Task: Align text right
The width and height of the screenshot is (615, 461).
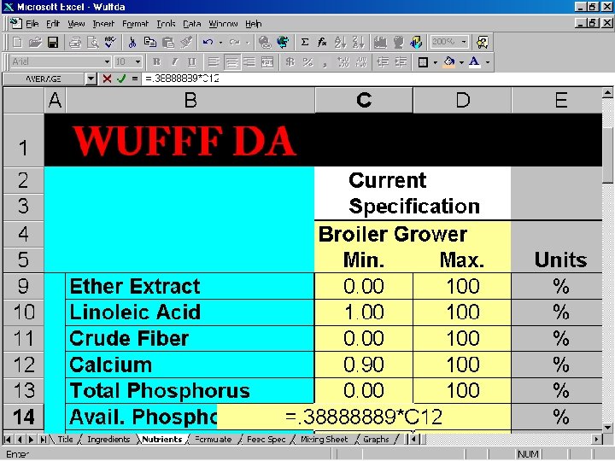Action: pyautogui.click(x=249, y=62)
